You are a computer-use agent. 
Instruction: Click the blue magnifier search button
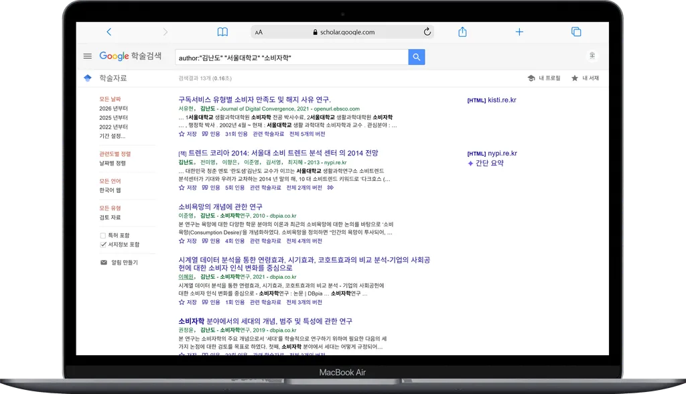pyautogui.click(x=417, y=57)
